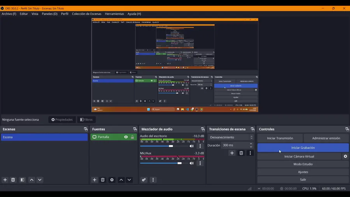Open Colección de Escenas menu

click(87, 14)
